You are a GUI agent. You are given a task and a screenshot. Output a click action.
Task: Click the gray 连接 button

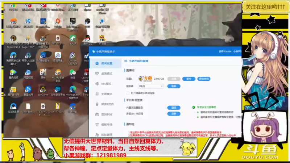pyautogui.click(x=174, y=79)
